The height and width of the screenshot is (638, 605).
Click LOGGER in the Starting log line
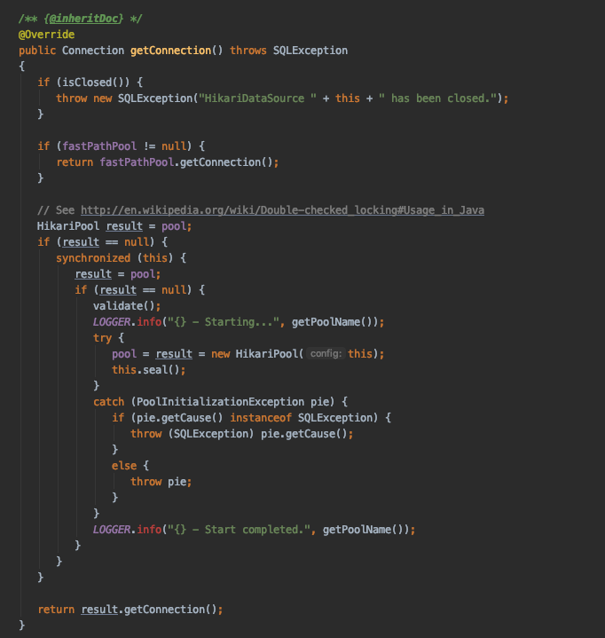[112, 322]
